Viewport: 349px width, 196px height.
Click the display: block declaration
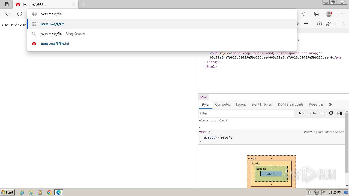(218, 137)
